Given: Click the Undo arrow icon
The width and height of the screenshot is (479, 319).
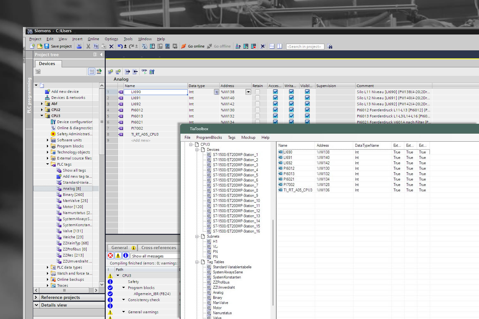Looking at the screenshot, I should click(x=120, y=46).
